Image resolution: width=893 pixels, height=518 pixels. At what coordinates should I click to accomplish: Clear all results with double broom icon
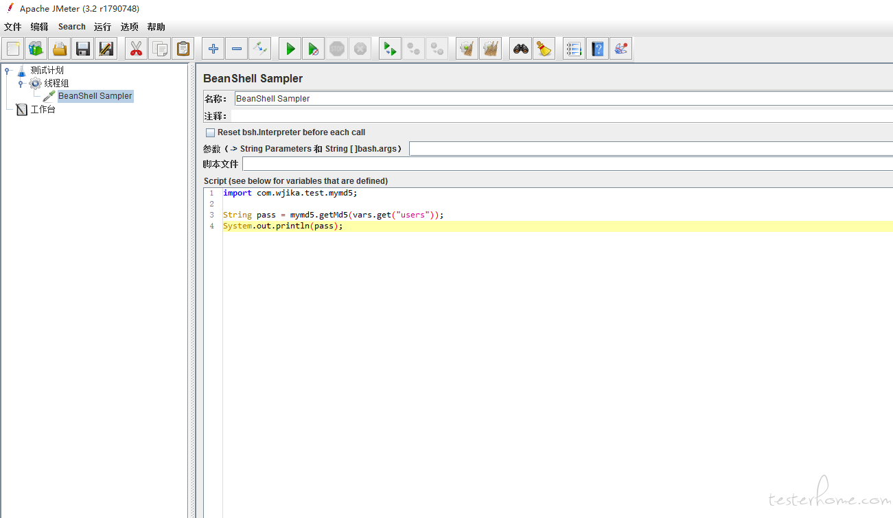(490, 49)
